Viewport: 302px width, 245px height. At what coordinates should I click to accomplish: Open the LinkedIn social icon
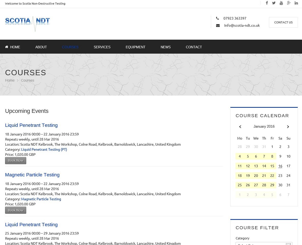296,3
